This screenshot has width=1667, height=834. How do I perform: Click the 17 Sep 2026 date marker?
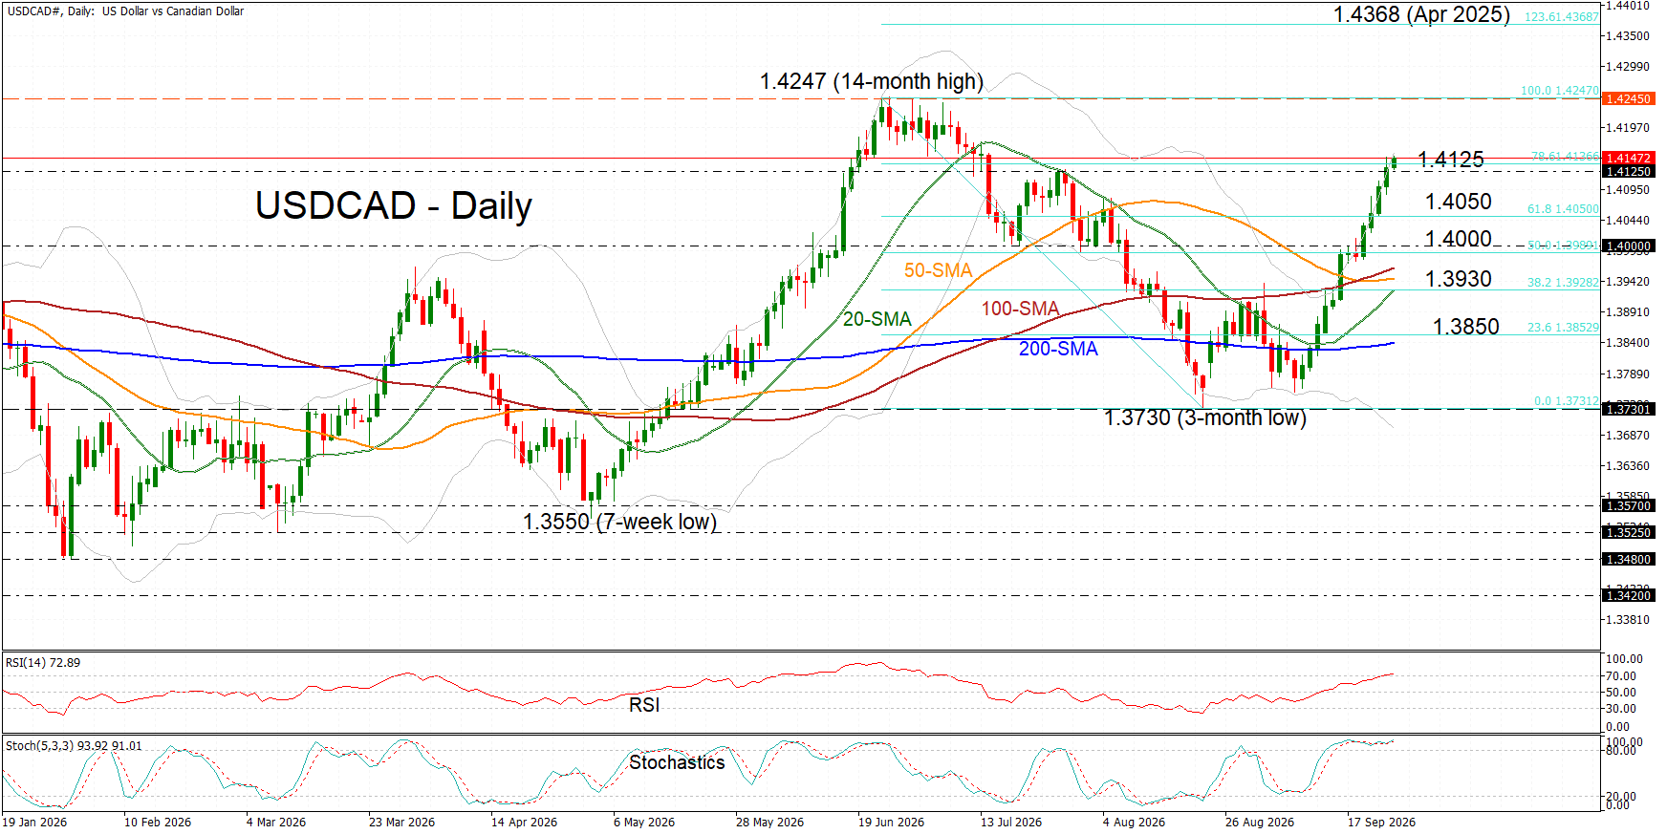click(1381, 823)
